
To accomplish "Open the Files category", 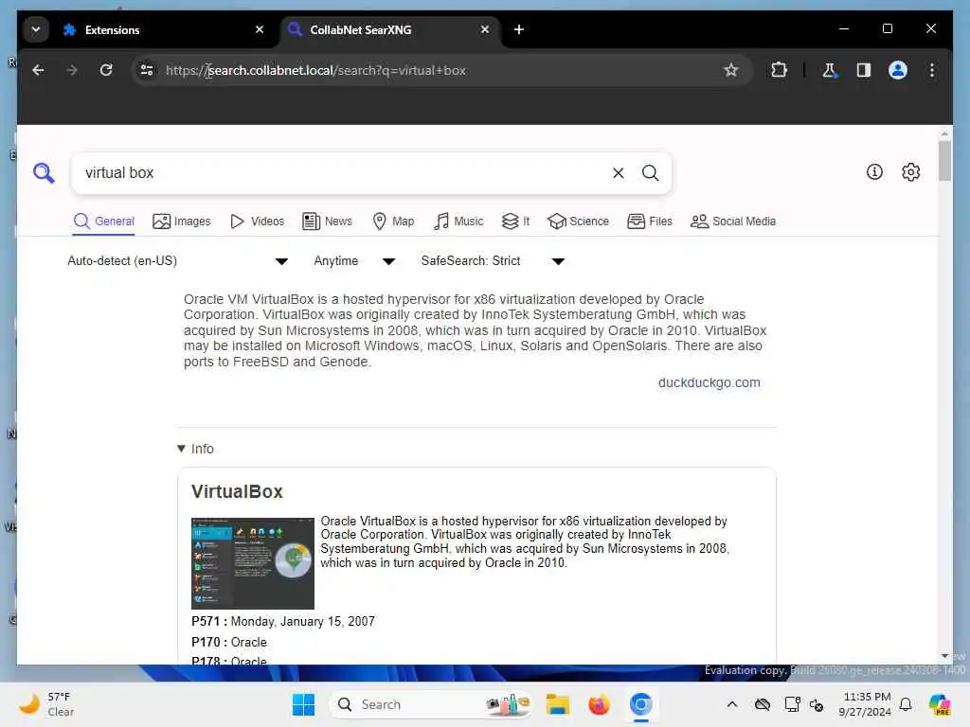I will (x=650, y=222).
